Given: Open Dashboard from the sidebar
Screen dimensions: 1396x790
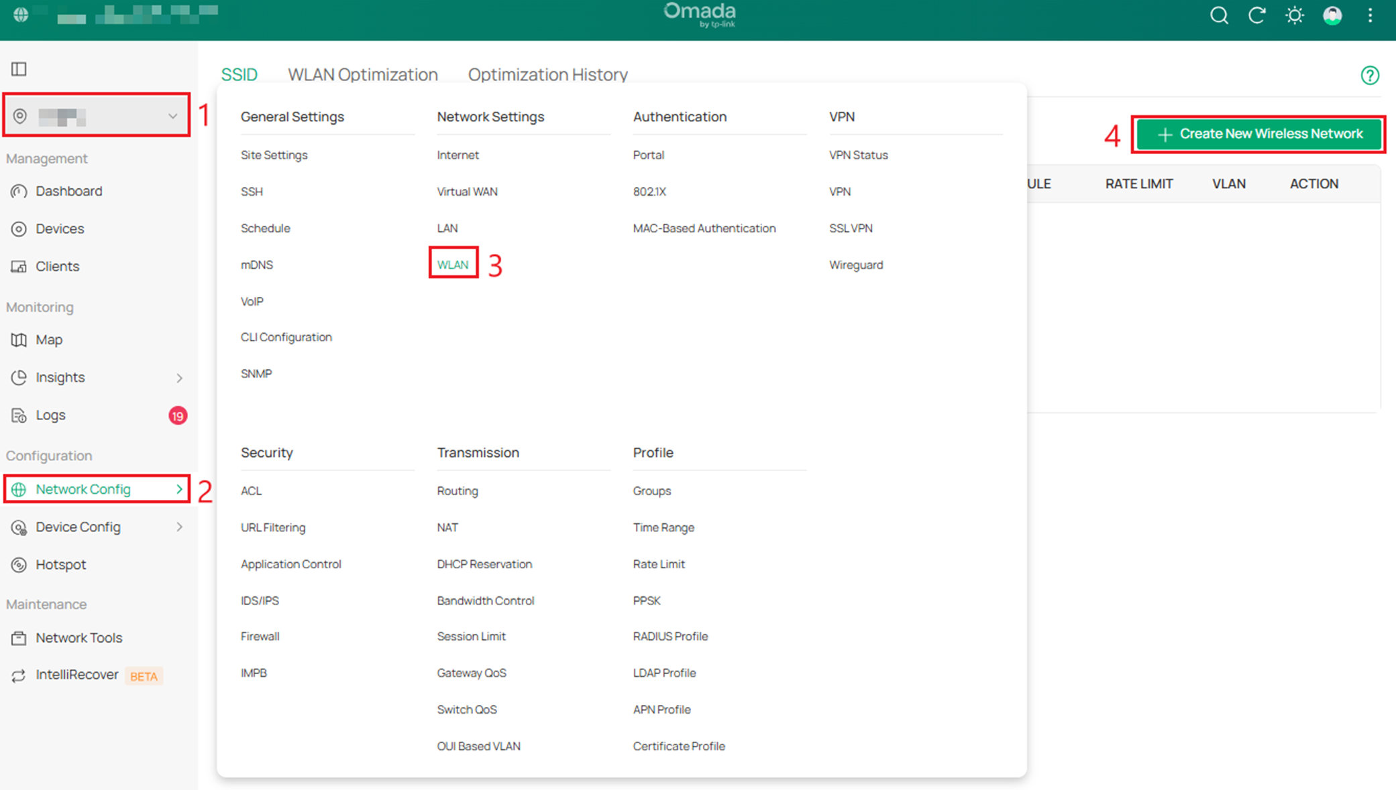Looking at the screenshot, I should (x=68, y=191).
